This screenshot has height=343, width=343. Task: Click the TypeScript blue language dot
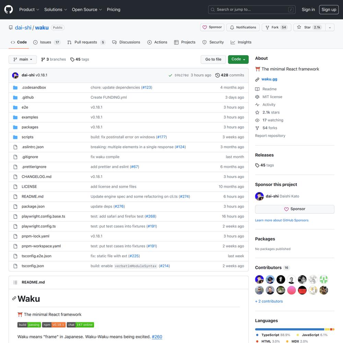click(x=257, y=335)
